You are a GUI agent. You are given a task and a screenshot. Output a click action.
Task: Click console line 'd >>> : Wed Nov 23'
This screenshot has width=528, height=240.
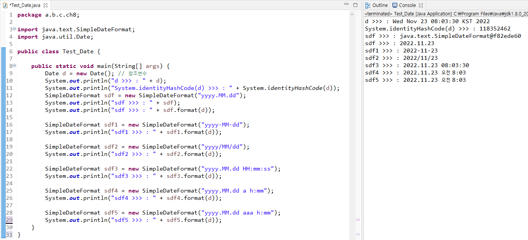(x=427, y=21)
